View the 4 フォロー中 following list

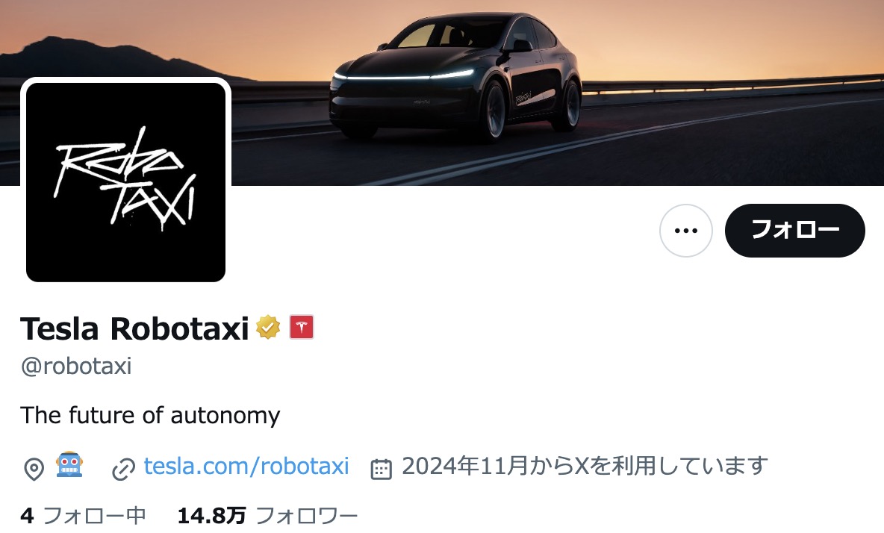click(84, 516)
